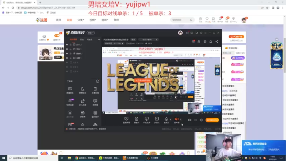This screenshot has width=286, height=161.
Task: Click PC客户端 orange button
Action: pyautogui.click(x=236, y=37)
